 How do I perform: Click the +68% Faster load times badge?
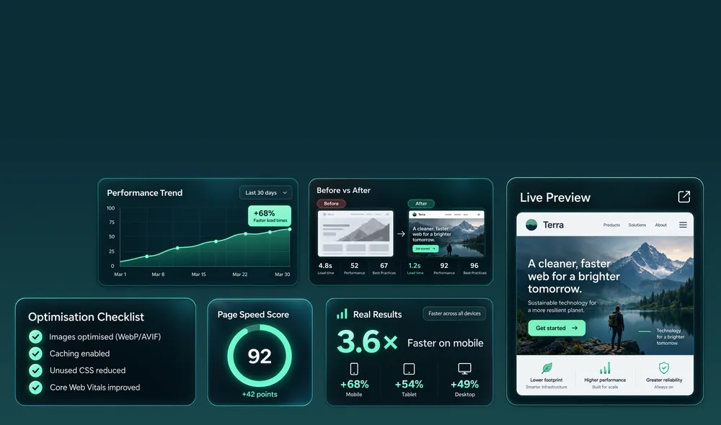[270, 215]
